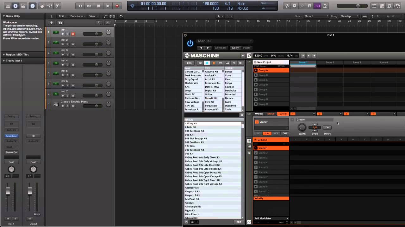Open the Maschine main menu dropdown arrow

point(243,55)
